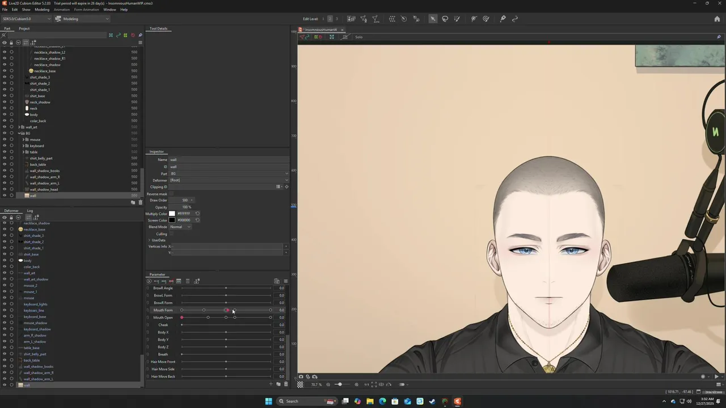The width and height of the screenshot is (726, 408).
Task: Hide the shirt_base part
Action: pyautogui.click(x=5, y=96)
